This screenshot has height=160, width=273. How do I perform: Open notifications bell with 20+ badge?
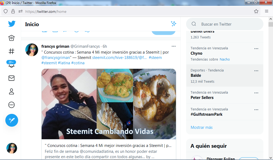click(x=11, y=64)
